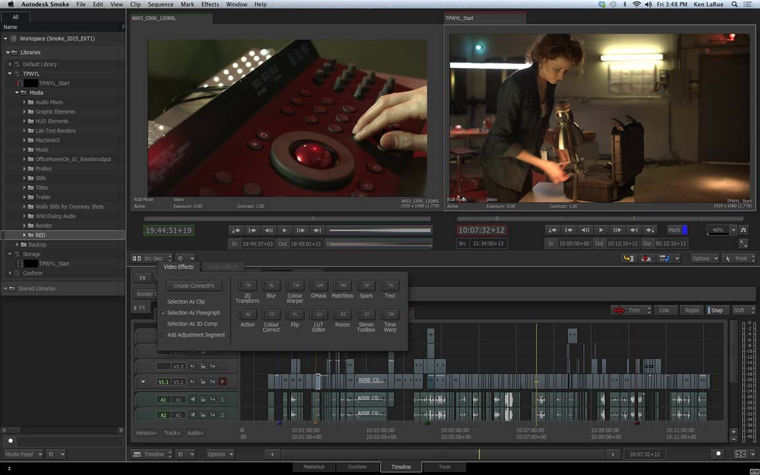Click the home view icon beside zoom
This screenshot has height=475, width=760.
(744, 230)
